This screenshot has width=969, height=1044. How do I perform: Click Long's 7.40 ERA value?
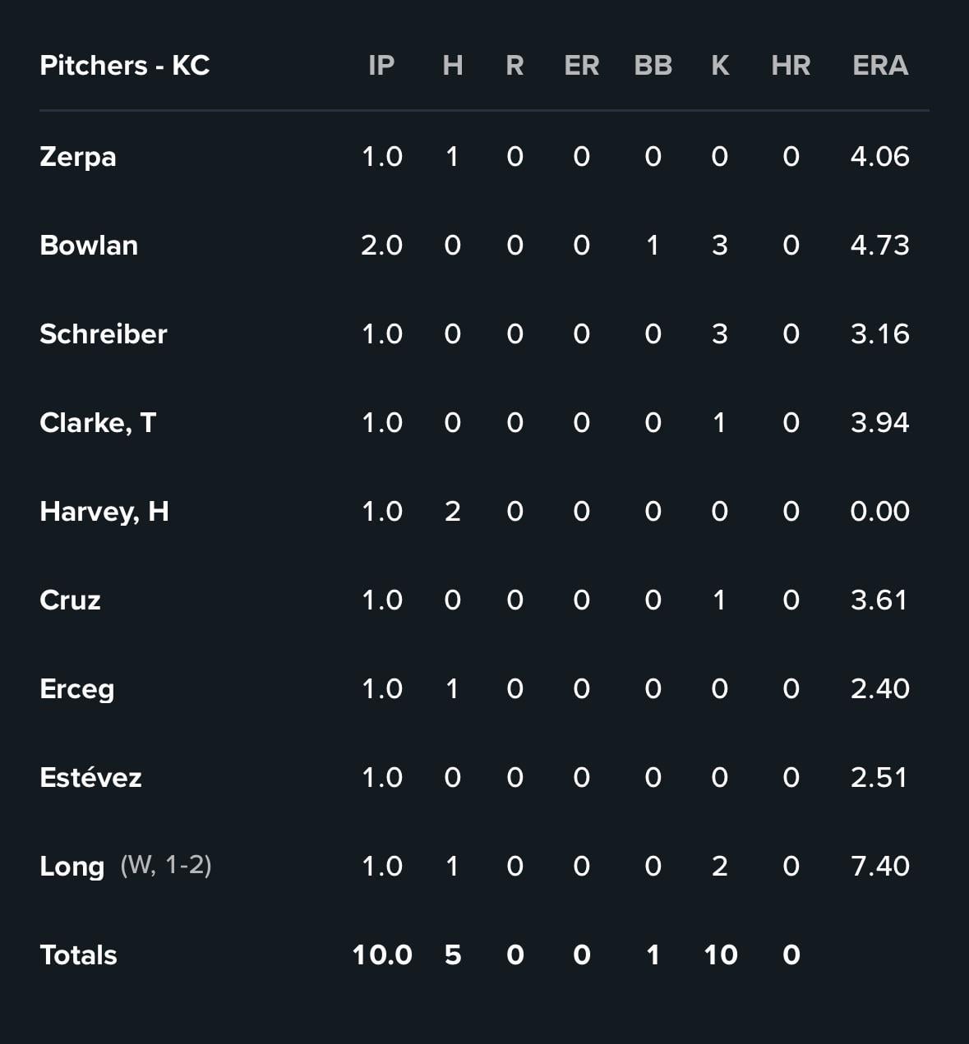pyautogui.click(x=880, y=867)
